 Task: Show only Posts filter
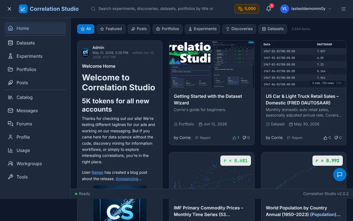[x=139, y=29]
